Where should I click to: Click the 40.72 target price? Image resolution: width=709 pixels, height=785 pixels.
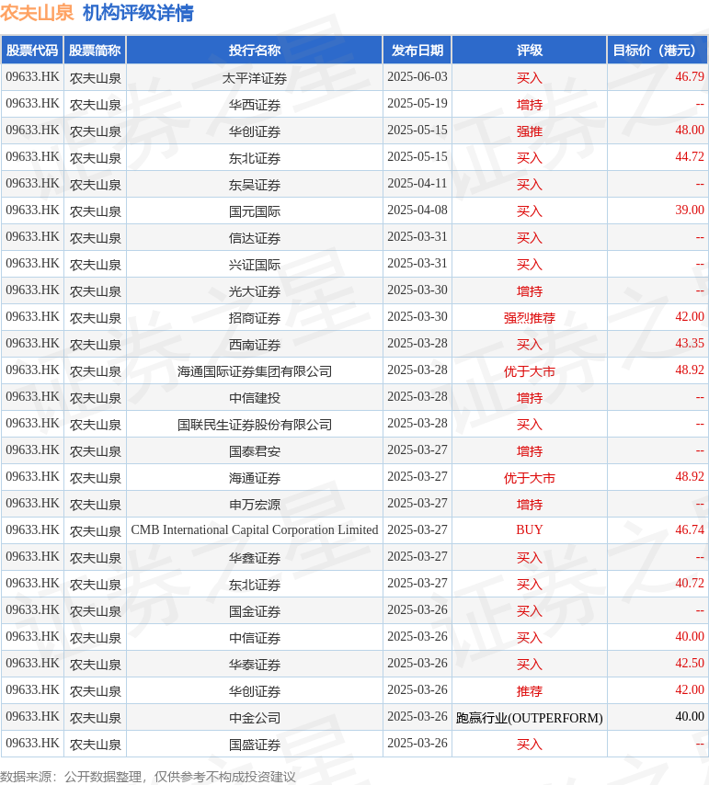[690, 584]
